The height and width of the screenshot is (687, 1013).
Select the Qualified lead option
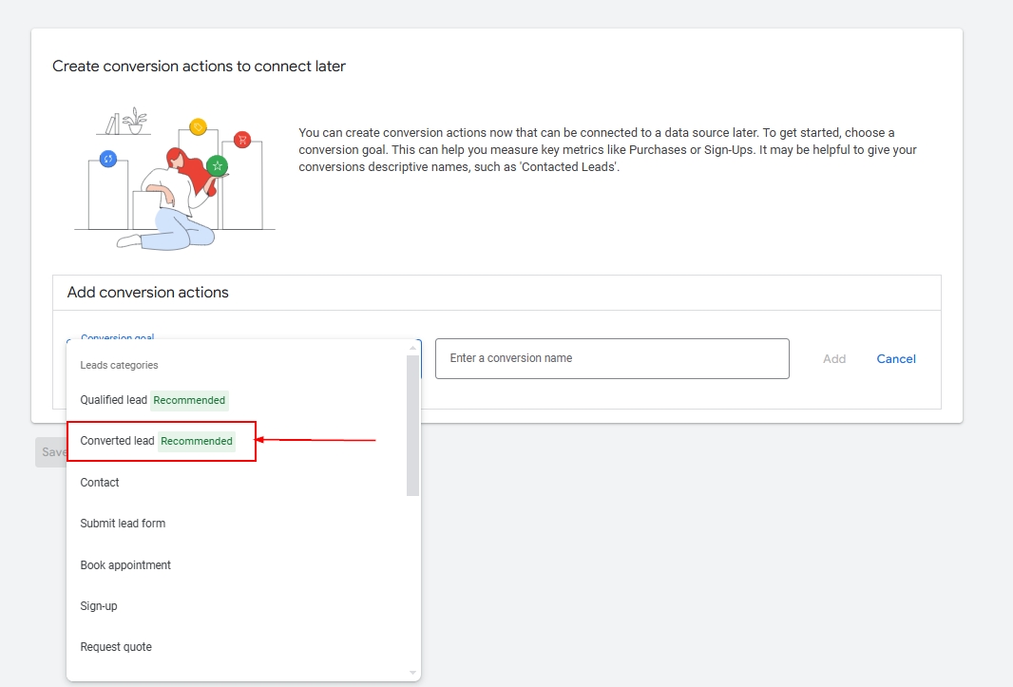click(x=114, y=400)
